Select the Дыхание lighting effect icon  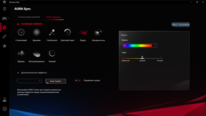click(x=37, y=32)
